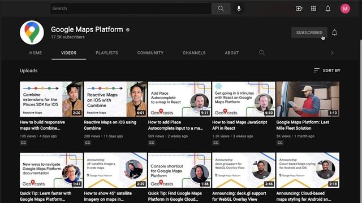Click '280 views • 11 days ago' text
This screenshot has width=362, height=203.
pos(104,136)
